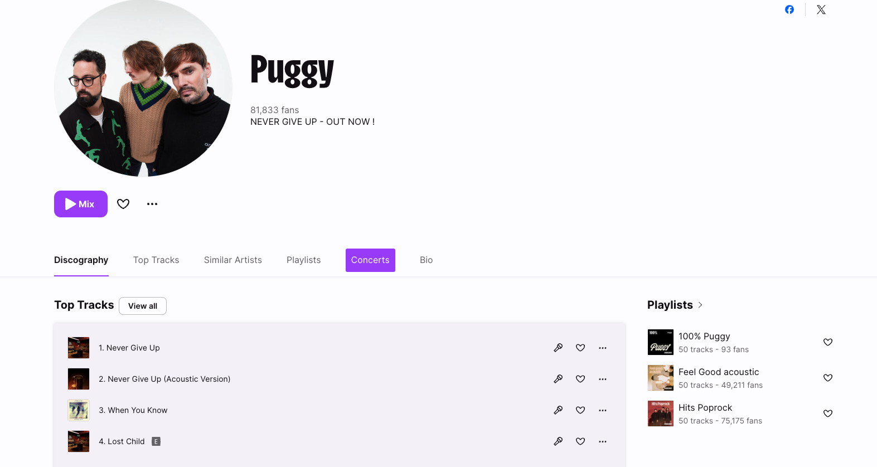The width and height of the screenshot is (877, 467).
Task: Open Puggy's X profile icon
Action: click(821, 9)
